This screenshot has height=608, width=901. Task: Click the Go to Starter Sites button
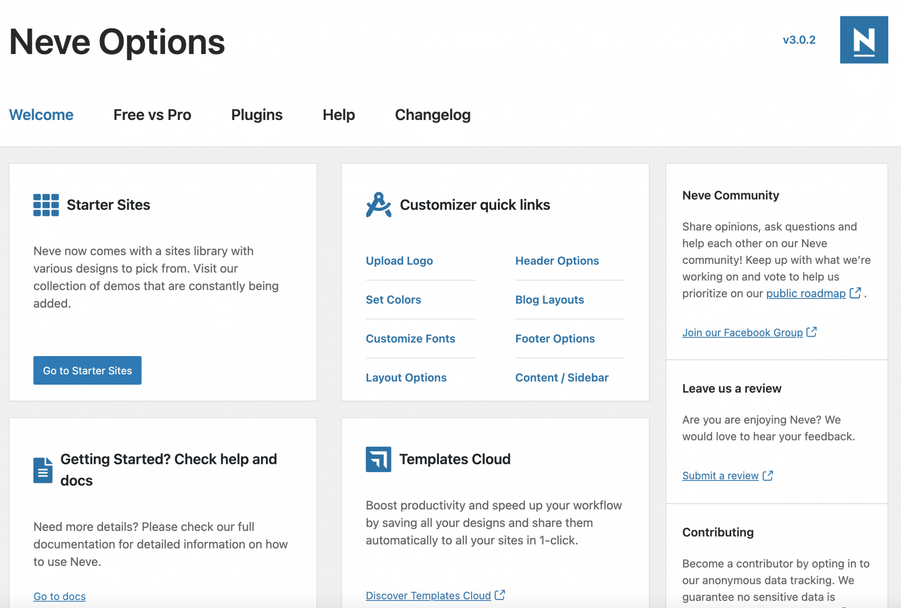[88, 370]
